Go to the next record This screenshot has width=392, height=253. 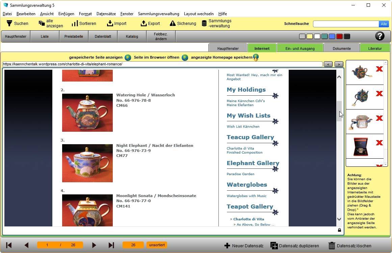[94, 245]
